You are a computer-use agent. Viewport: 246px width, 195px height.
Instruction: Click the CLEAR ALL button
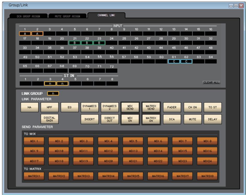pyautogui.click(x=211, y=82)
